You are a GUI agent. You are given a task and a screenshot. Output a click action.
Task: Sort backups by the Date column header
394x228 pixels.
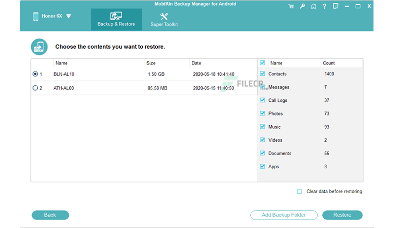pyautogui.click(x=197, y=63)
